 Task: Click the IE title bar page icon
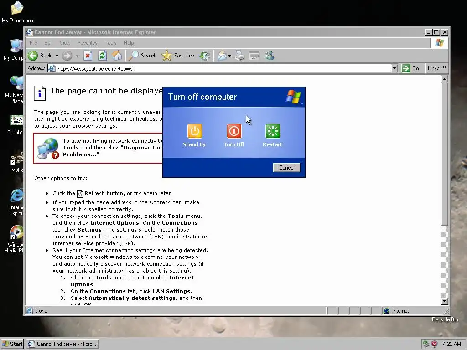(x=29, y=32)
